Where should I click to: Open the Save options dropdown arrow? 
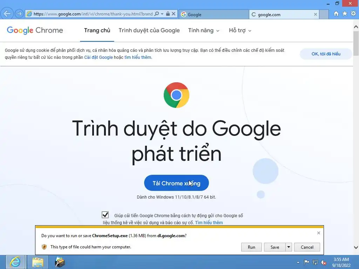(x=289, y=247)
